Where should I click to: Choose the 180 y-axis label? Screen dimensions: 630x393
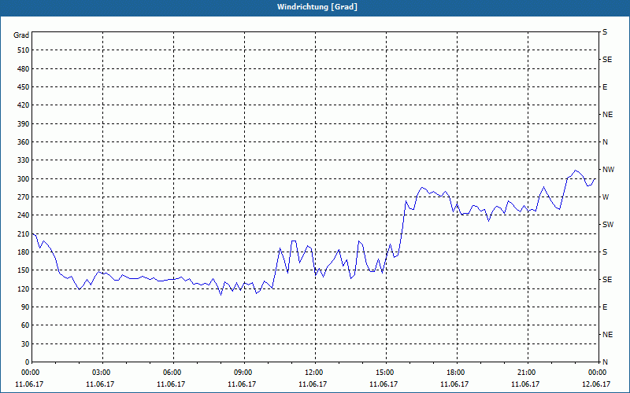[24, 252]
